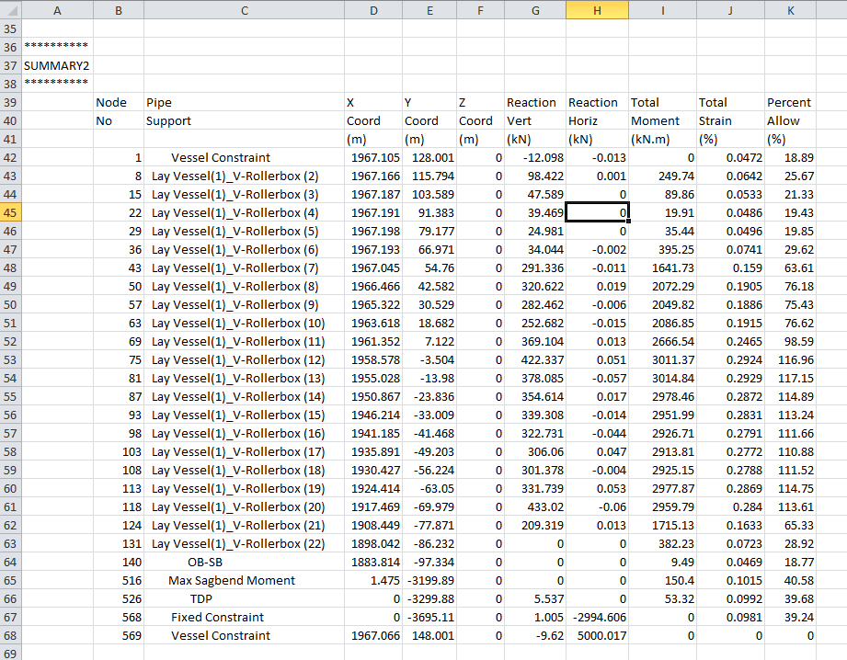847x660 pixels.
Task: Click the Fixed Constraint cell
Action: tap(217, 617)
